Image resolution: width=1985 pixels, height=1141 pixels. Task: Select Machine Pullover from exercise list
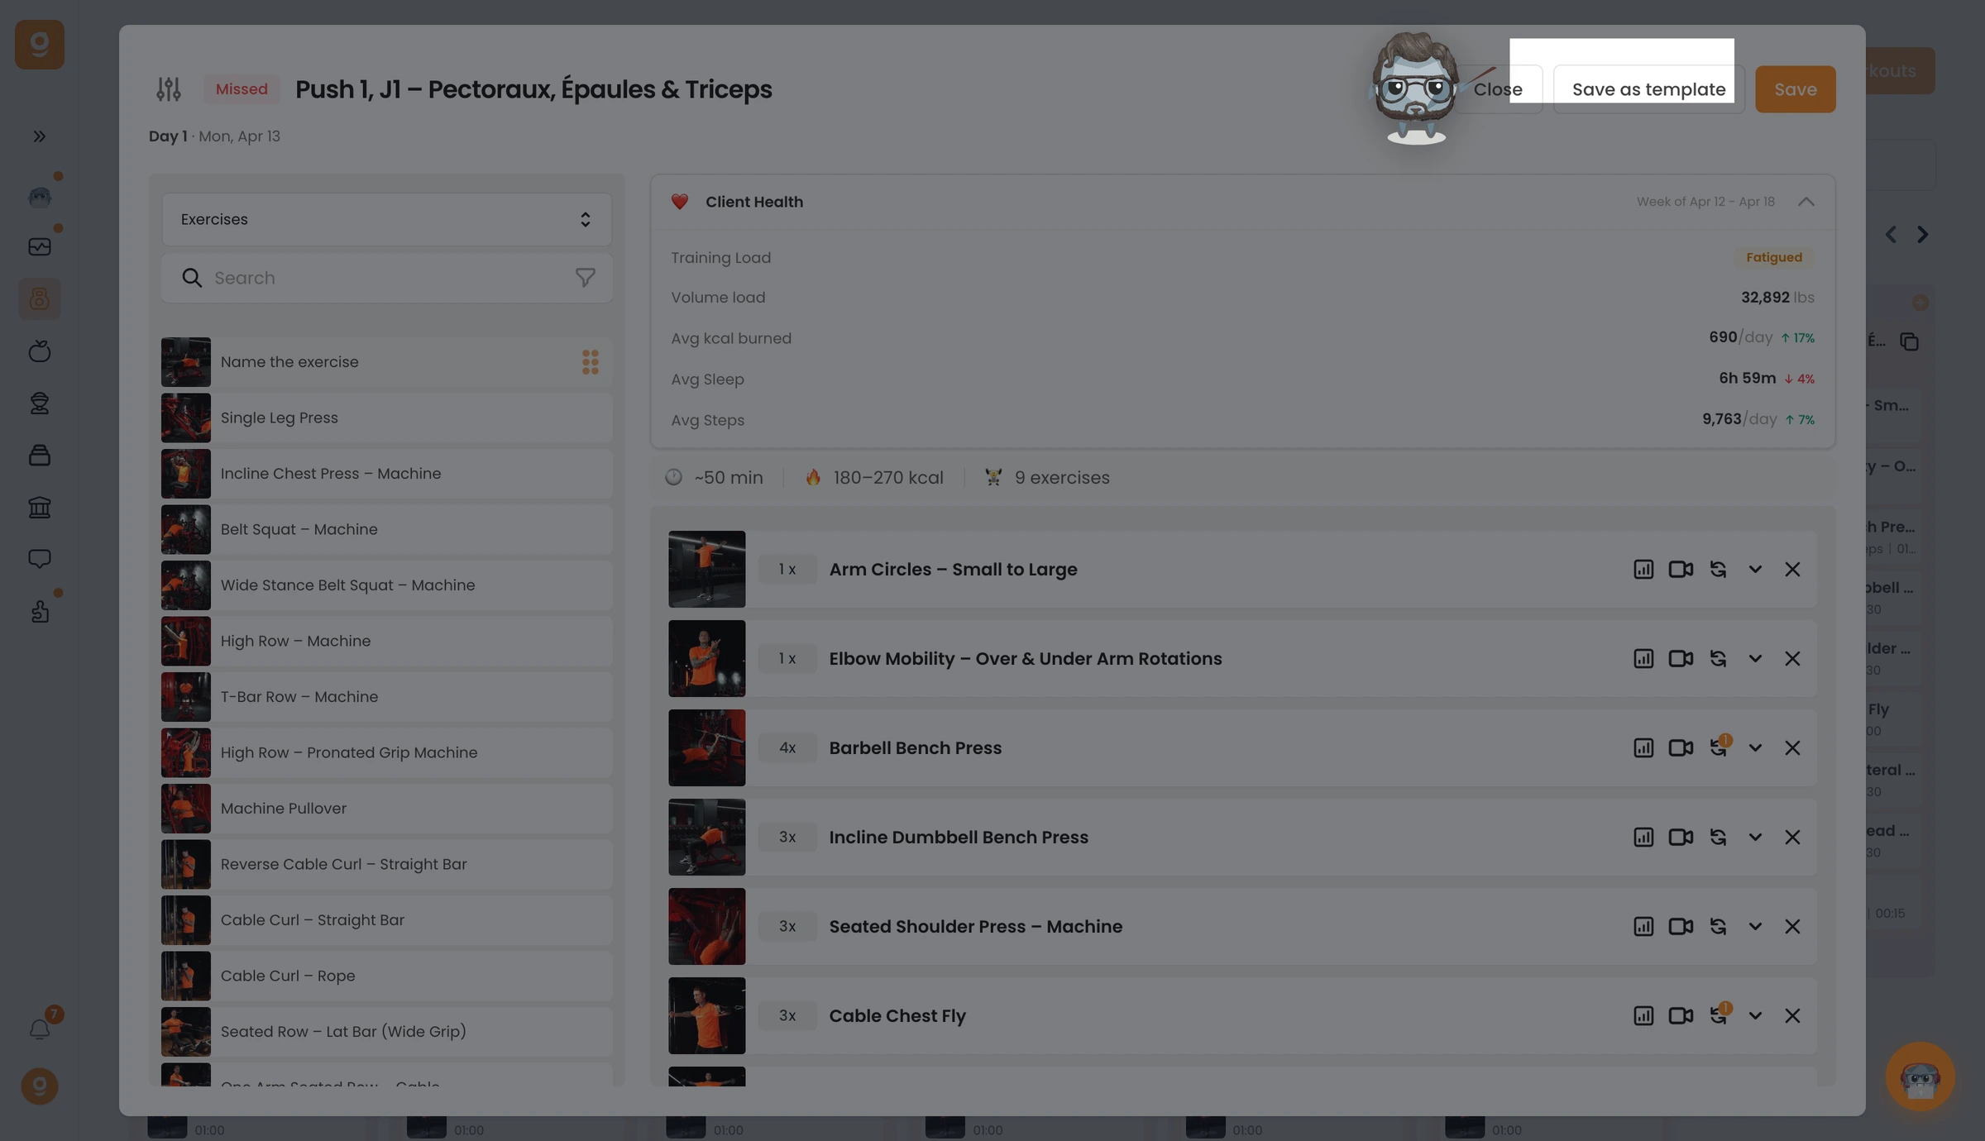coord(386,809)
